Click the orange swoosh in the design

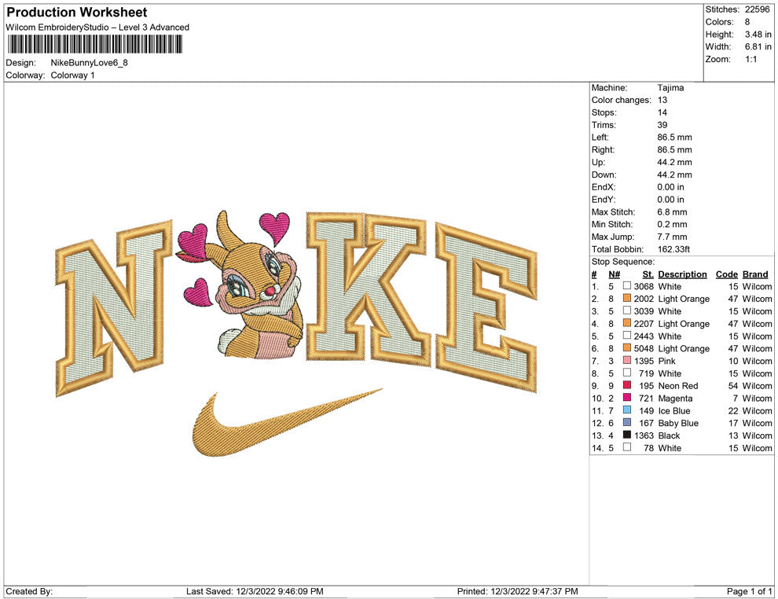point(287,423)
